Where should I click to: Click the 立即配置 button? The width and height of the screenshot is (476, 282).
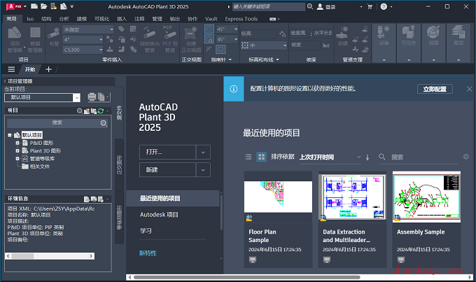pos(435,89)
